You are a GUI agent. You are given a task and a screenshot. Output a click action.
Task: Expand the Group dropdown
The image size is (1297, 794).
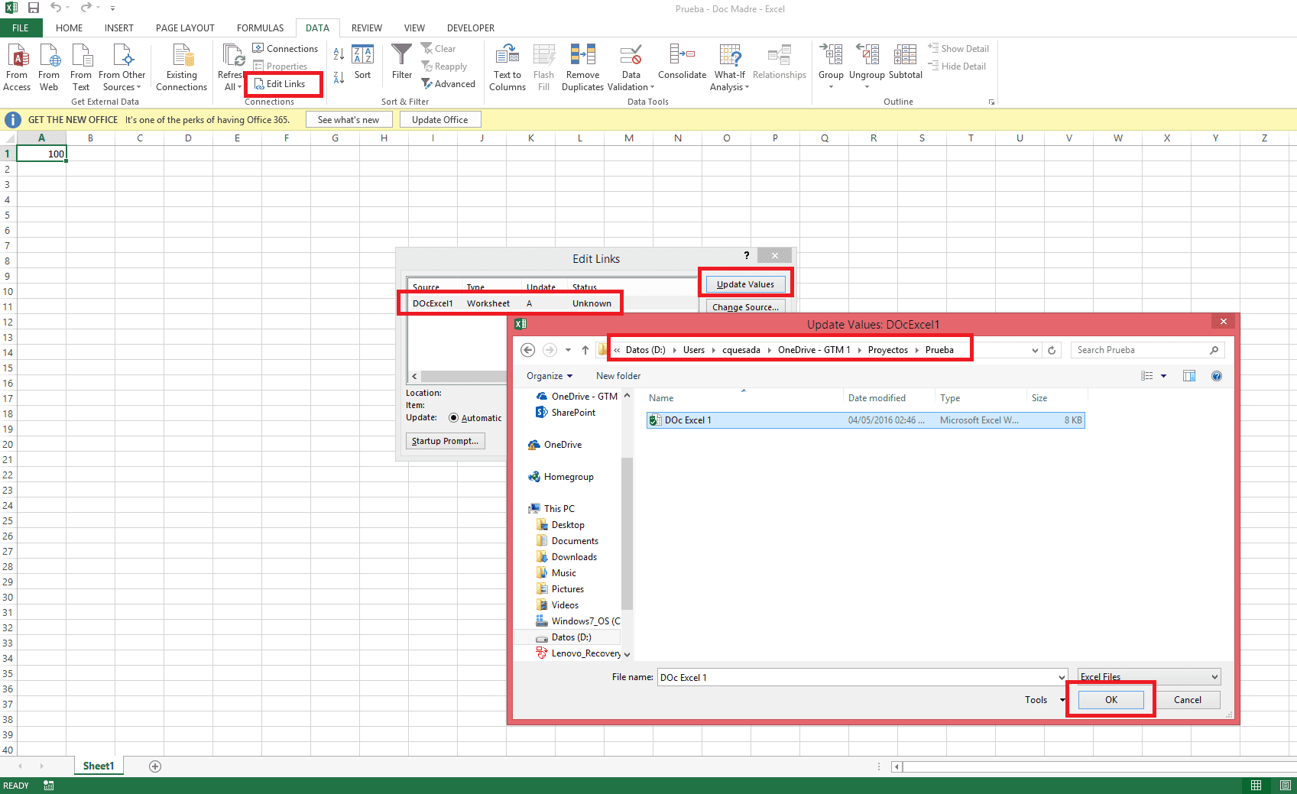point(831,87)
